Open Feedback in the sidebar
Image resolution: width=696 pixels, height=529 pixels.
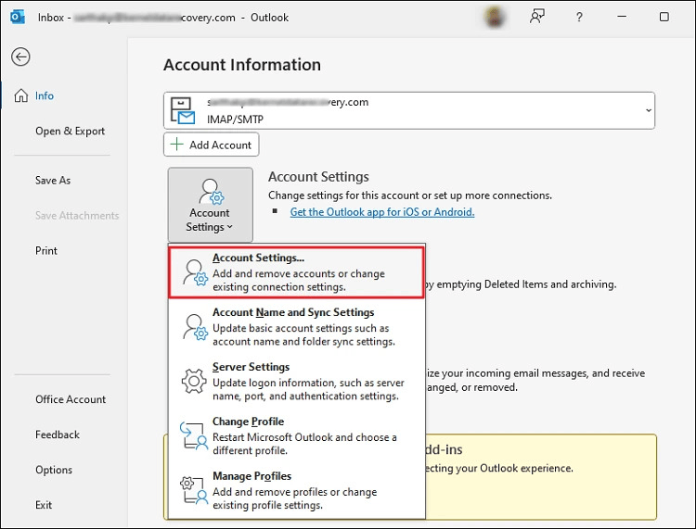coord(58,435)
